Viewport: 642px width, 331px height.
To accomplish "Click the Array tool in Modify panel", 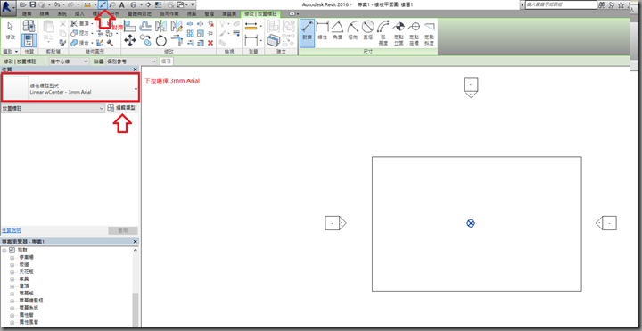I will pyautogui.click(x=191, y=33).
